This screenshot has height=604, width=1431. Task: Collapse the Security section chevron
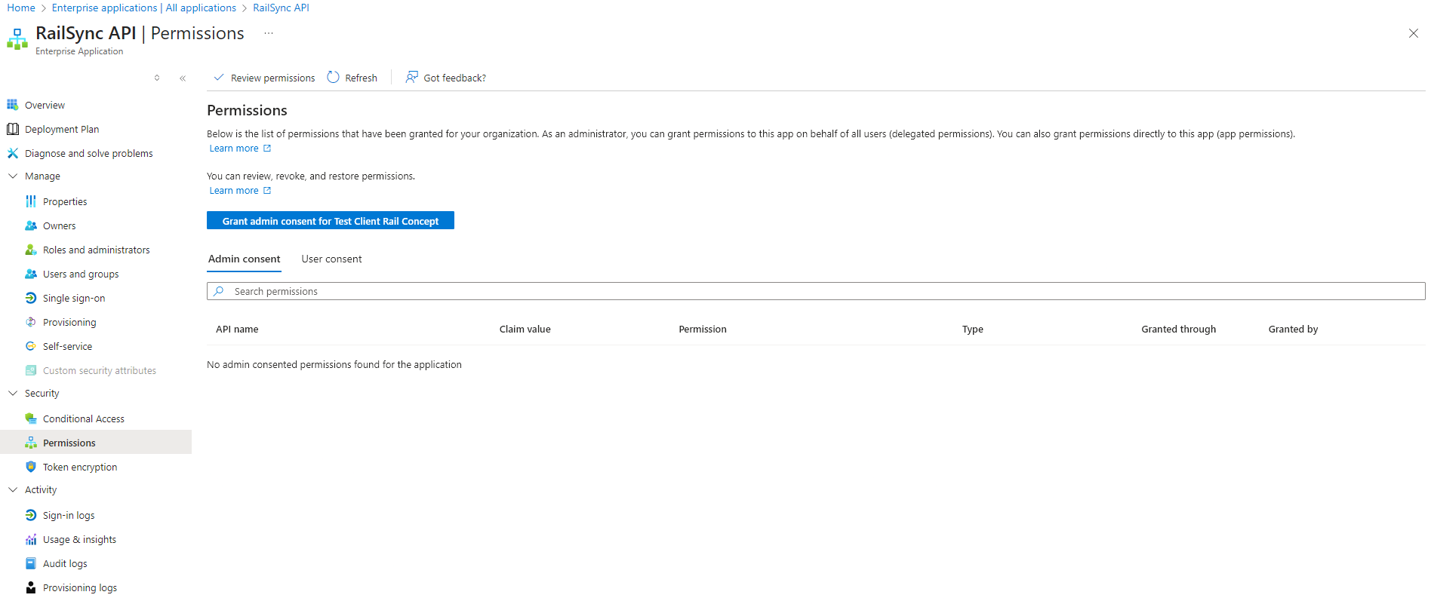[13, 393]
